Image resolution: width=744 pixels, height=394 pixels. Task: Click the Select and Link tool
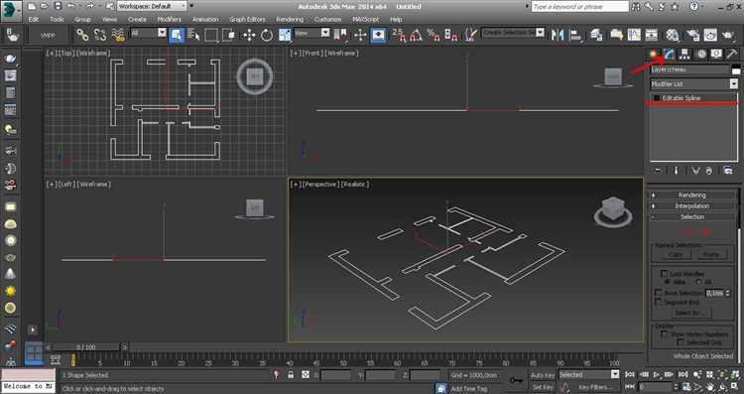pos(82,35)
